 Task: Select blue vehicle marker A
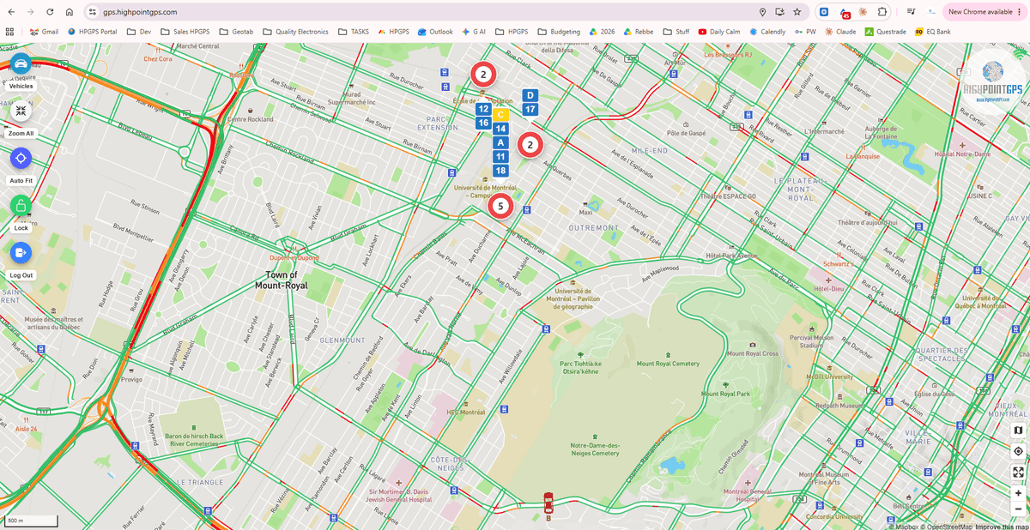[500, 142]
